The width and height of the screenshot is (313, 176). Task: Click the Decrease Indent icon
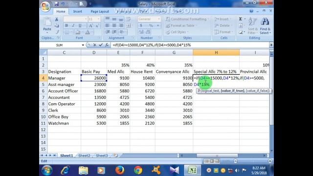[x=108, y=32]
